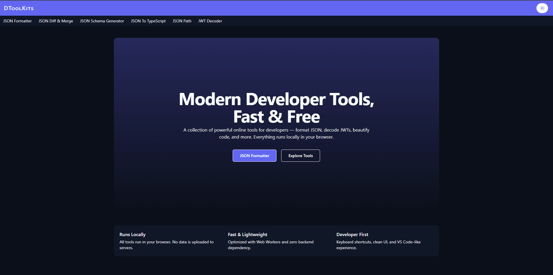This screenshot has height=275, width=553.
Task: Click the "Optimized with Web Workers" description
Action: [x=270, y=245]
